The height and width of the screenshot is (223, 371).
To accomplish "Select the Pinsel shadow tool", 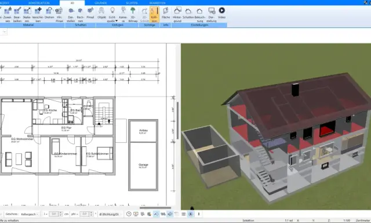I will coord(90,13).
